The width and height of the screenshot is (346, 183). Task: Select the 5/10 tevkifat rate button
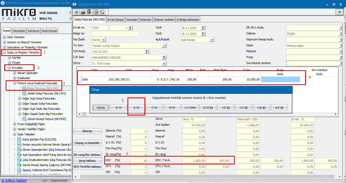pyautogui.click(x=136, y=108)
